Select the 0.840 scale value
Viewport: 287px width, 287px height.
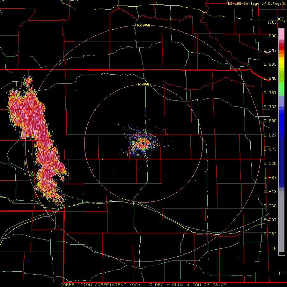pyautogui.click(x=270, y=78)
